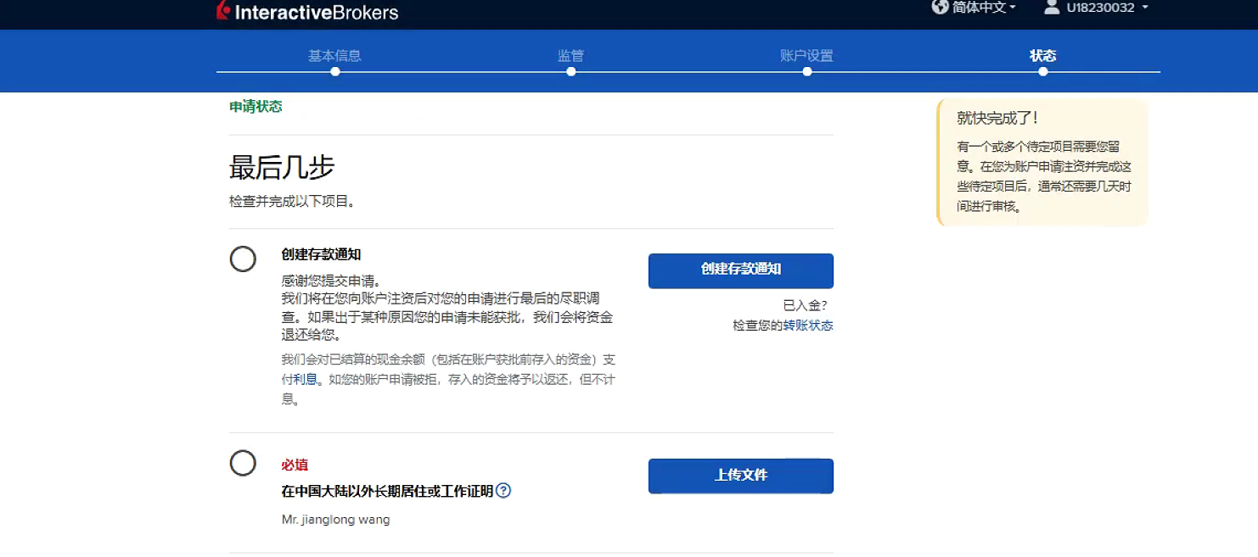Viewport: 1258px width, 557px height.
Task: Click the progress dot under 监管
Action: tap(571, 72)
